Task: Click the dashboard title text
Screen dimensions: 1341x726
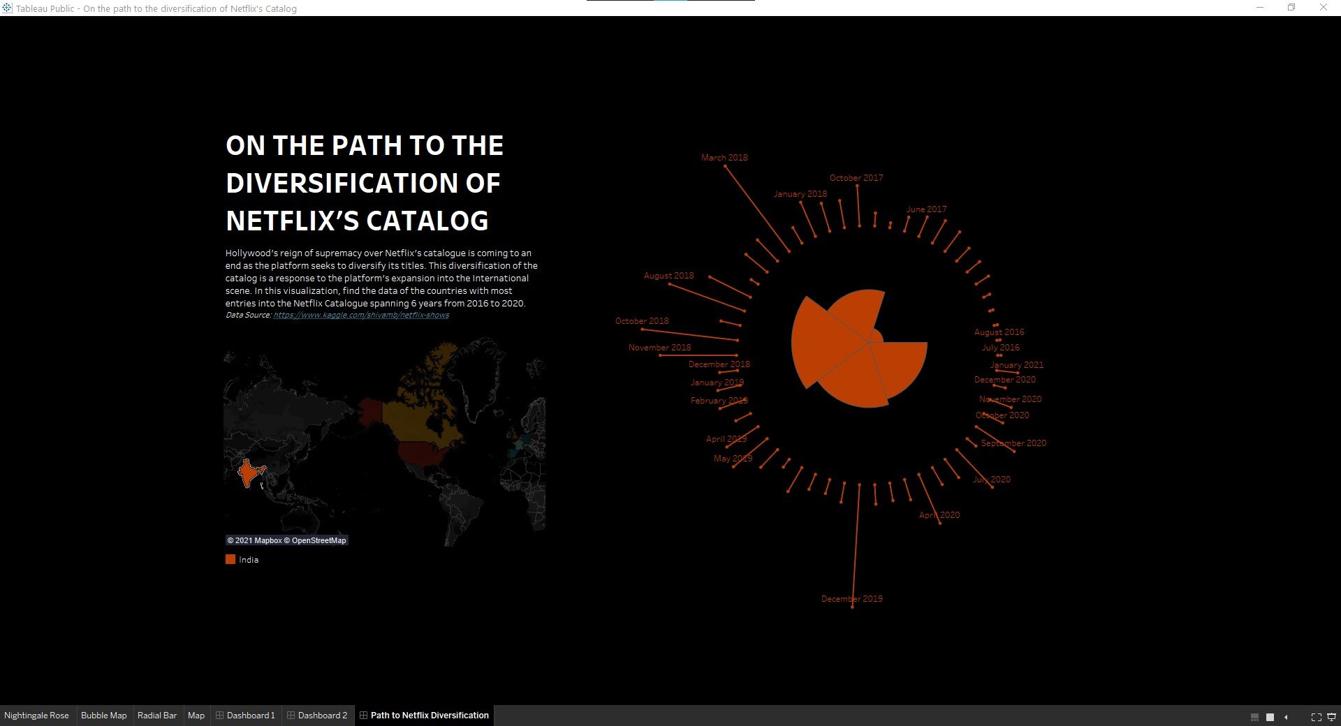Action: (364, 183)
